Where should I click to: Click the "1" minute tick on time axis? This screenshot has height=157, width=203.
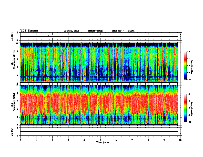[36, 140]
